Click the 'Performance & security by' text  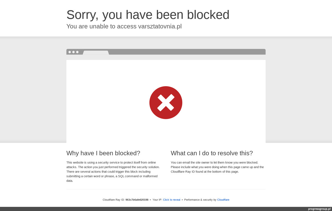pos(200,200)
